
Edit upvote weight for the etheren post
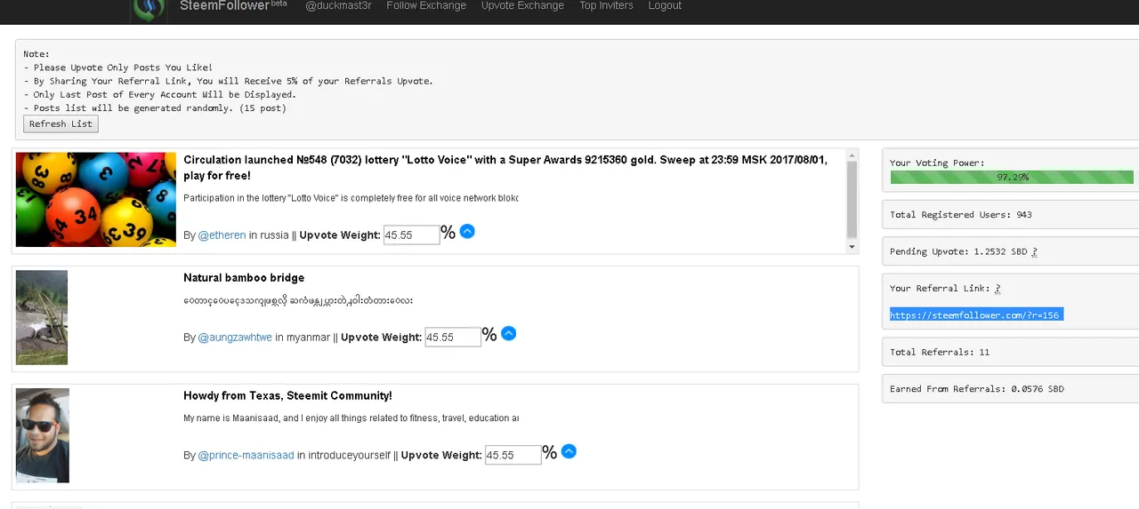point(411,235)
